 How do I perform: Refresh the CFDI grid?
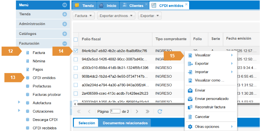click(160, 111)
